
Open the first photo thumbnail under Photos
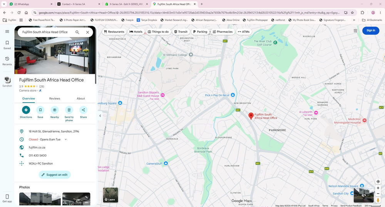pos(40,199)
